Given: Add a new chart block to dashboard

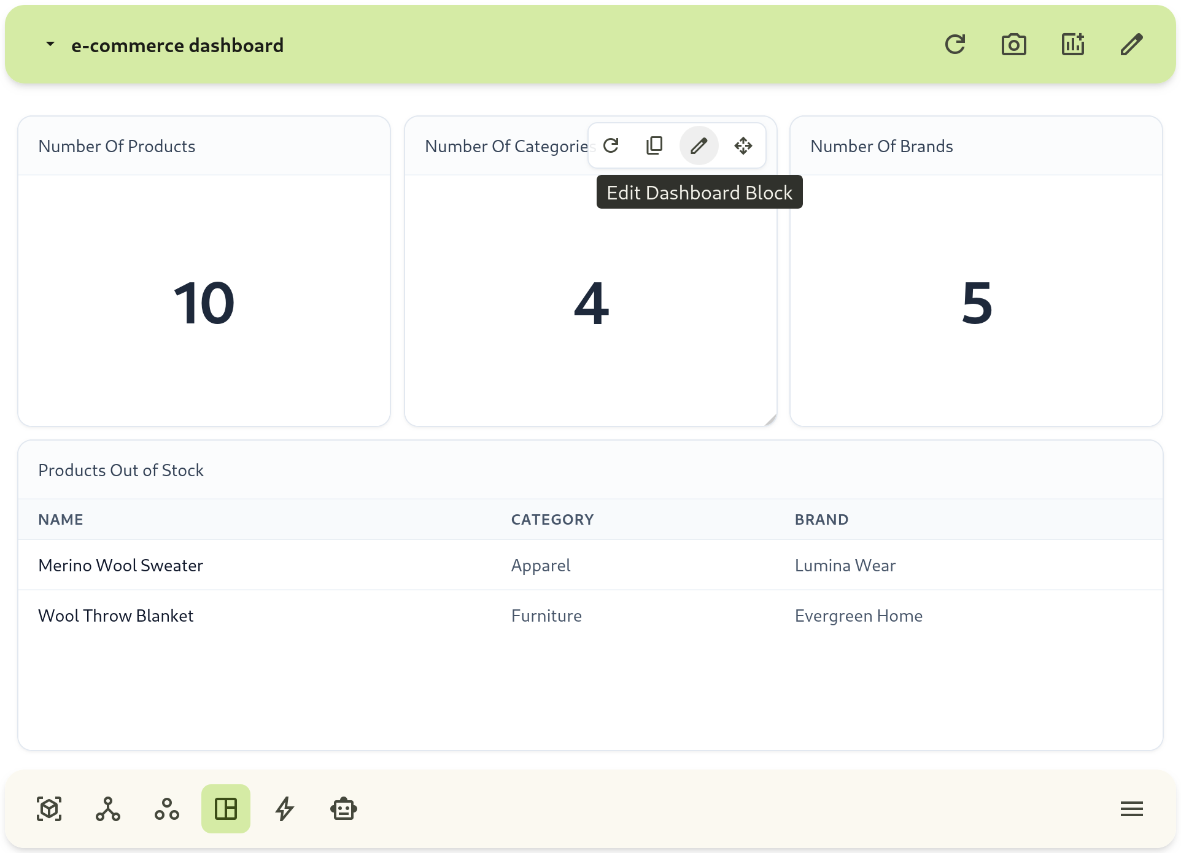Looking at the screenshot, I should click(1072, 44).
